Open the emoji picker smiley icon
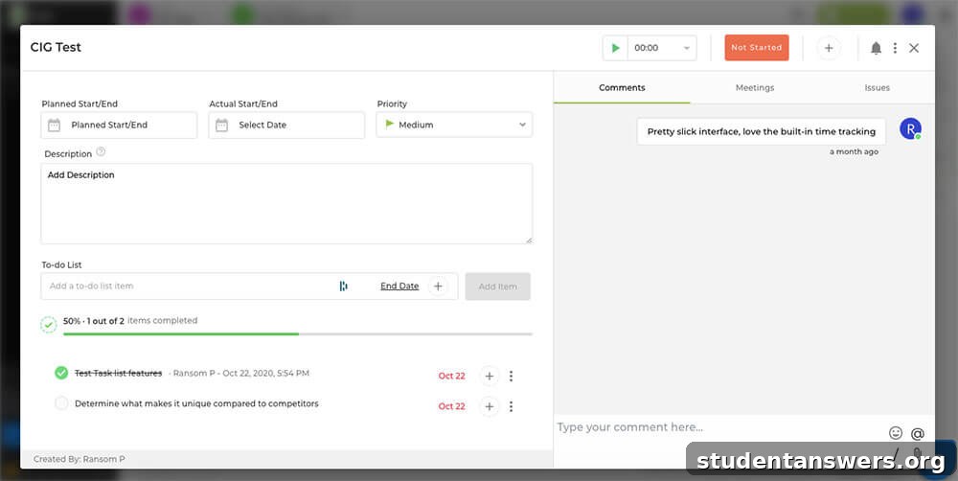The image size is (958, 481). (896, 433)
